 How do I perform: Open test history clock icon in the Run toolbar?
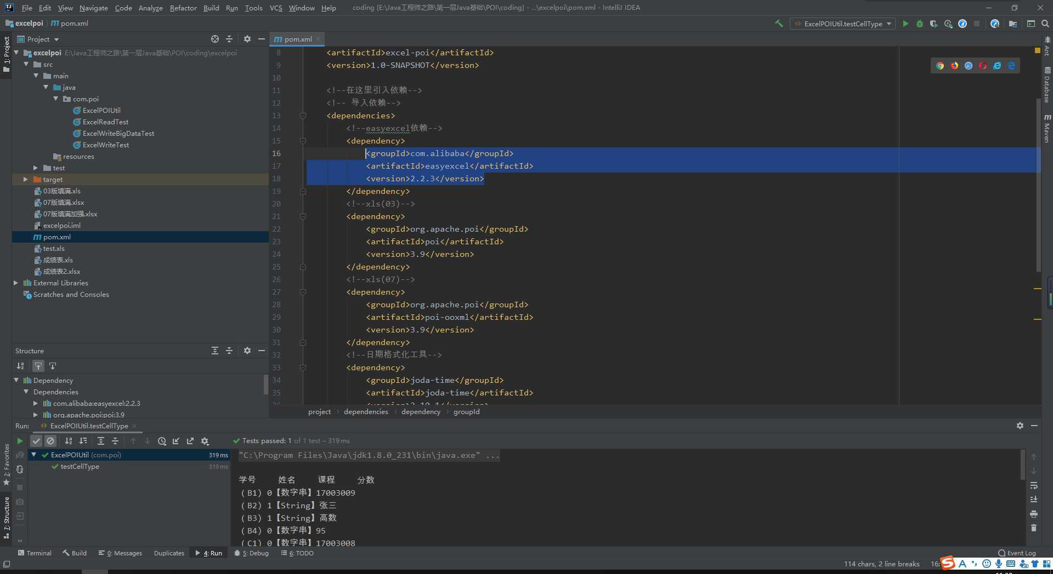tap(162, 441)
